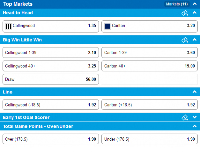Pick Collingwood 1-39 at 2.10
The image size is (200, 147).
point(51,53)
